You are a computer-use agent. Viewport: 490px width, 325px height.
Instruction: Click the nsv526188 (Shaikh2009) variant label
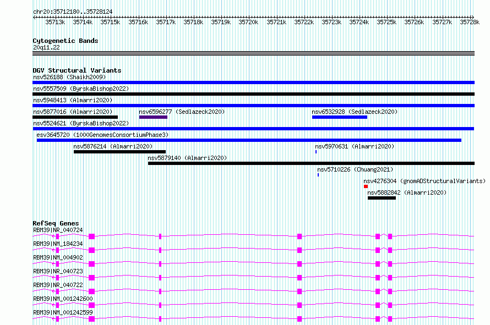point(69,77)
